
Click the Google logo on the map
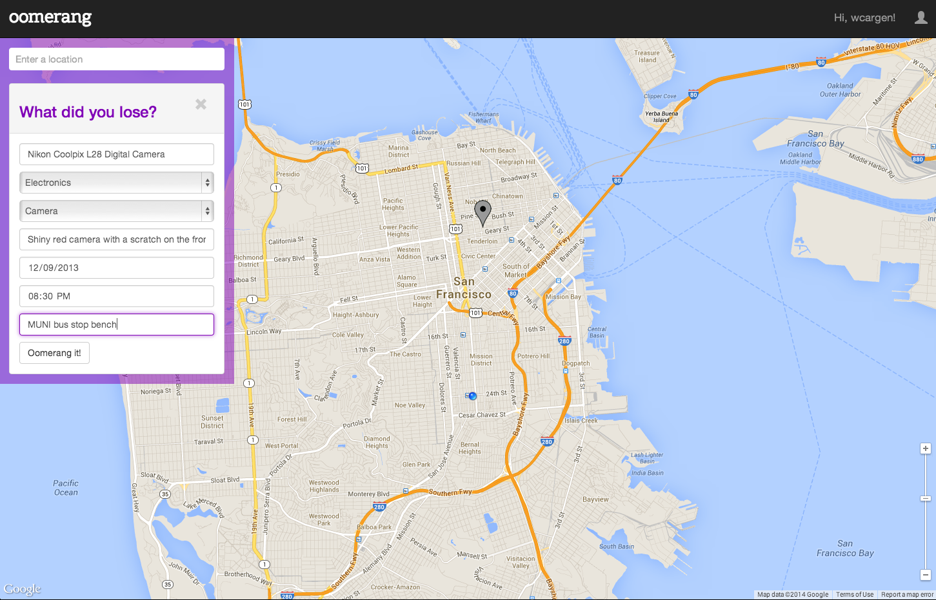22,589
